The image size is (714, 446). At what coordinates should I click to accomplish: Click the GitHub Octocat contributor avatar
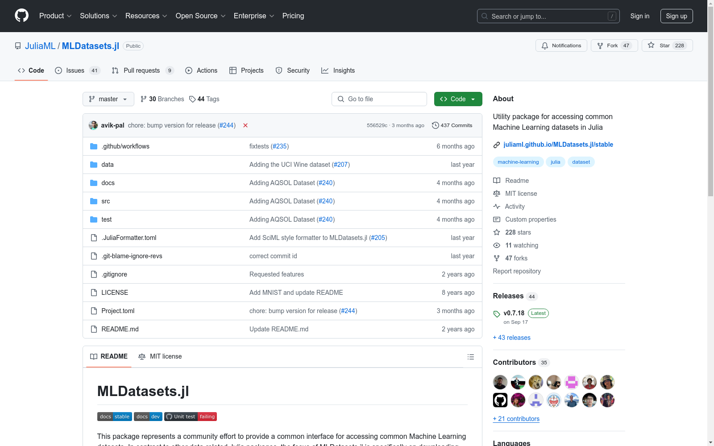(500, 400)
